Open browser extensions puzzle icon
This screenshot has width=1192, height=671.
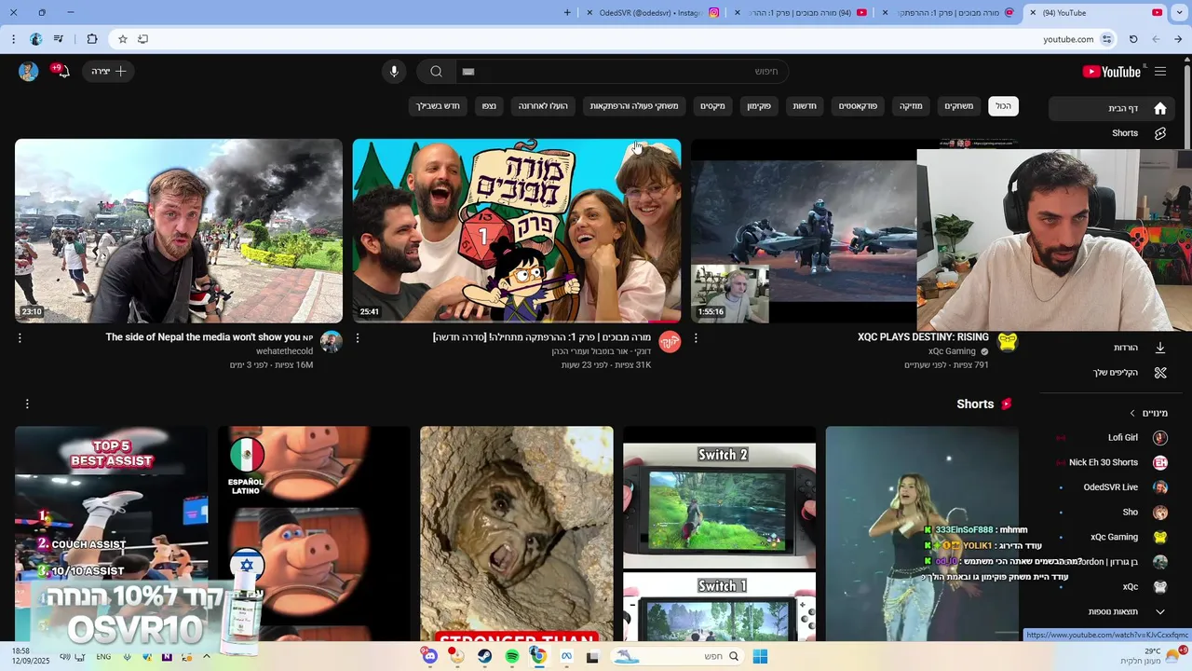(x=91, y=39)
